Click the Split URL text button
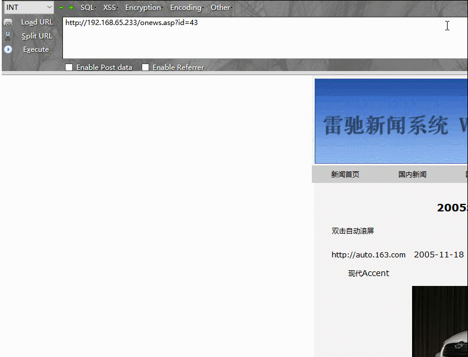The image size is (468, 357). click(37, 36)
